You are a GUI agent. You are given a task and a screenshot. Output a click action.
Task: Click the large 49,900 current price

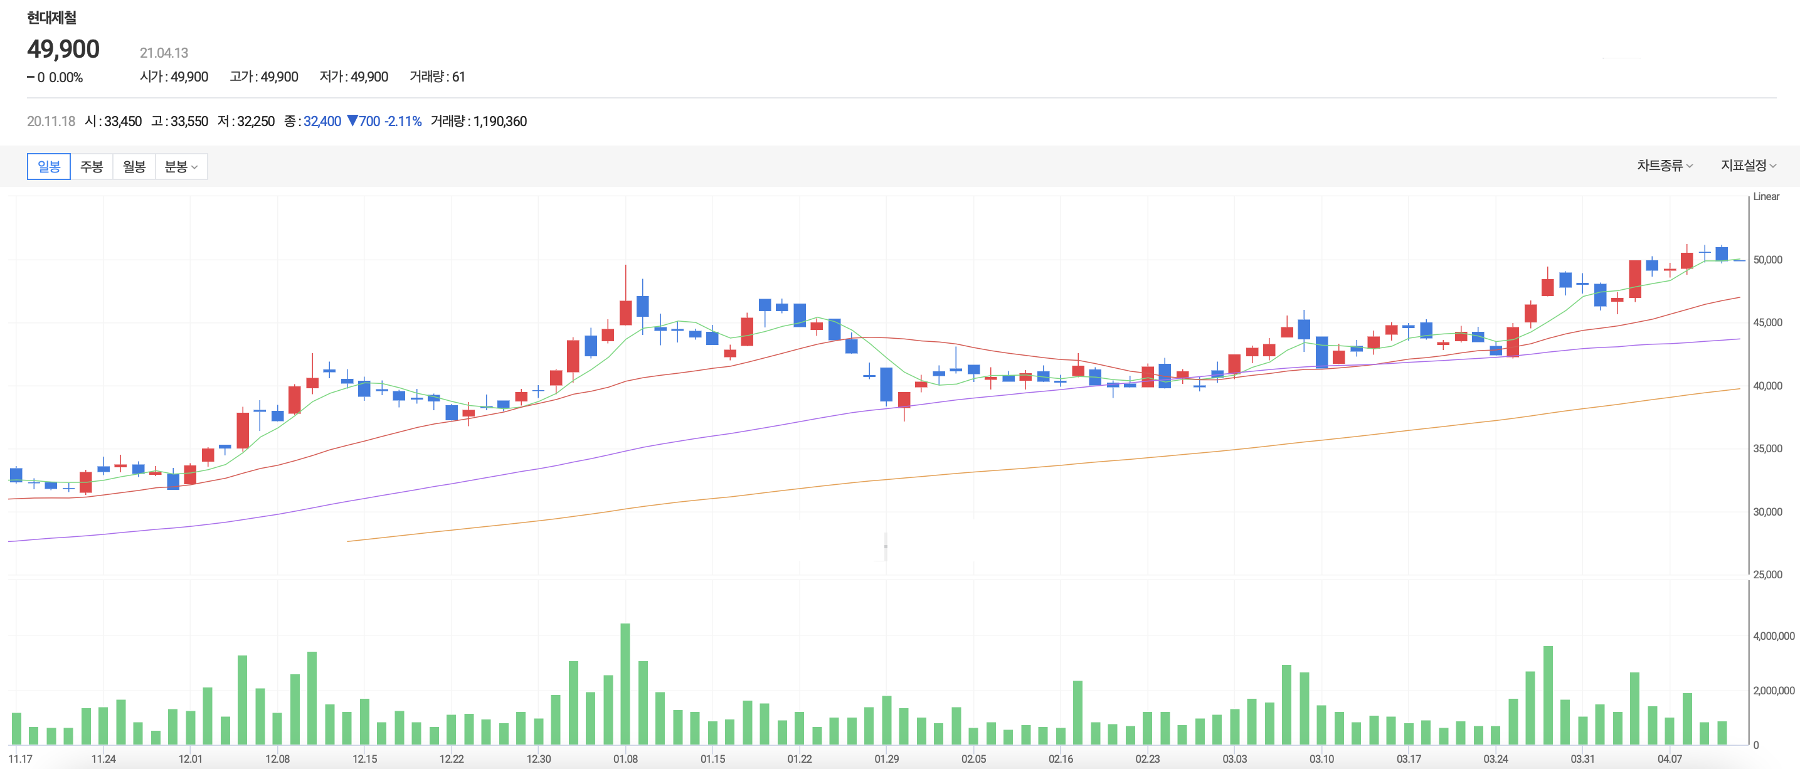coord(63,49)
